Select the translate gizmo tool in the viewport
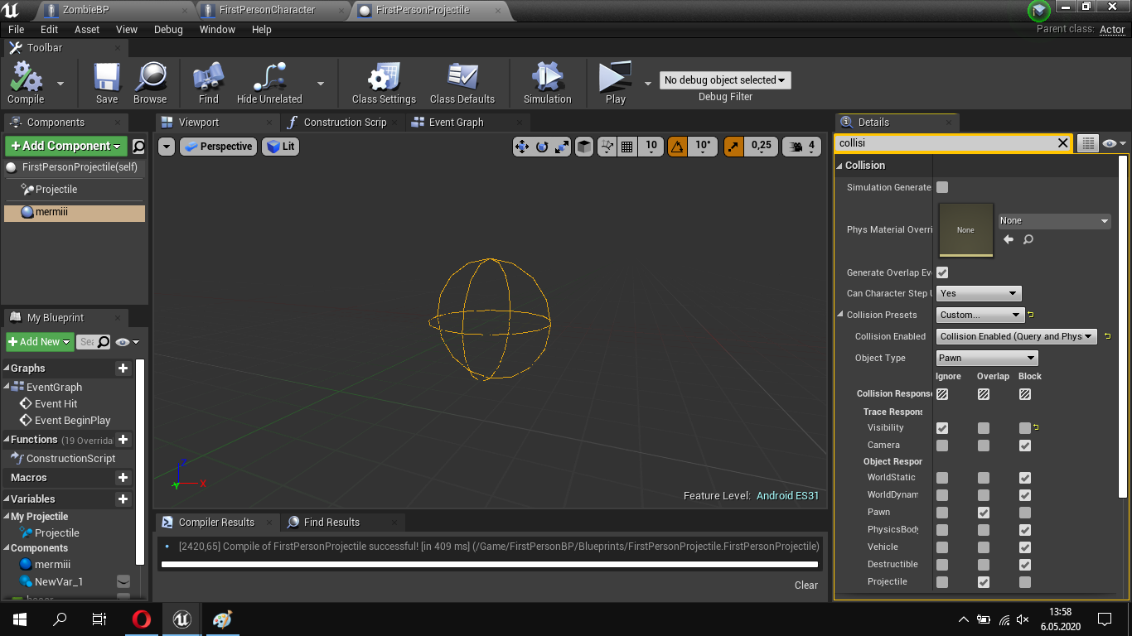The width and height of the screenshot is (1132, 636). [522, 147]
